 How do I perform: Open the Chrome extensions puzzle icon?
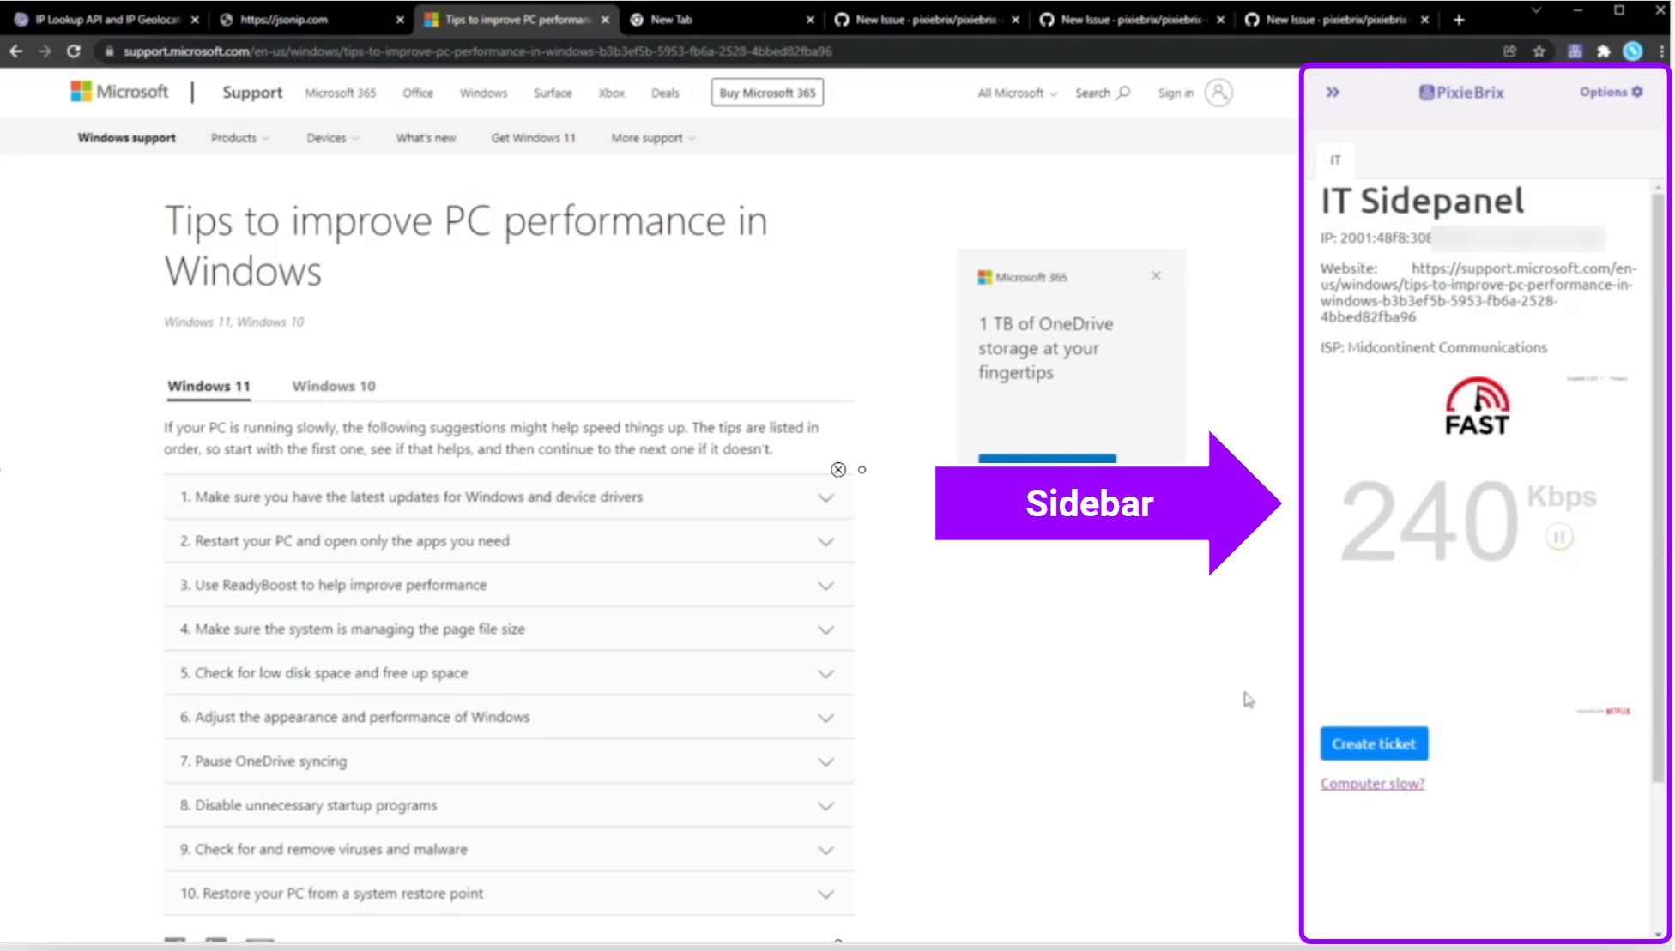click(1604, 51)
